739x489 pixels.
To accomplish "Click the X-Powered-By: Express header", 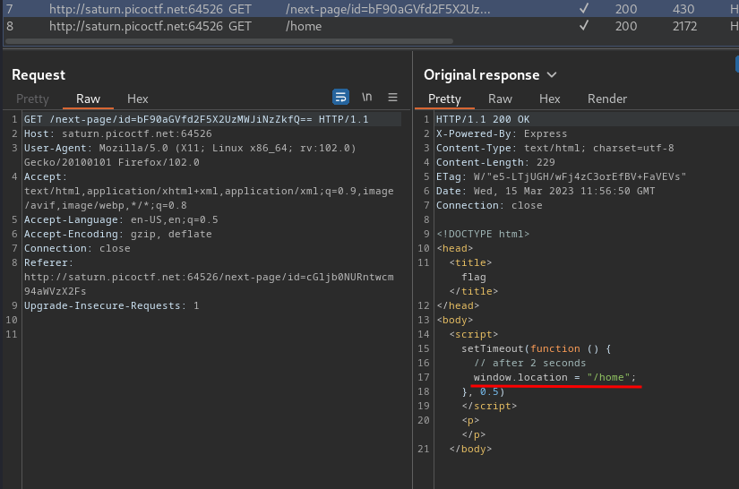I will click(502, 133).
